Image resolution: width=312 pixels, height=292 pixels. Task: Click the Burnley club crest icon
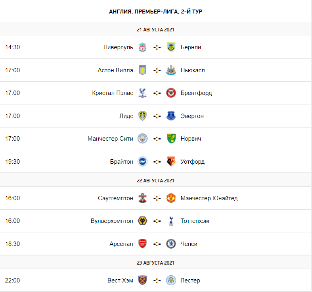pos(171,47)
